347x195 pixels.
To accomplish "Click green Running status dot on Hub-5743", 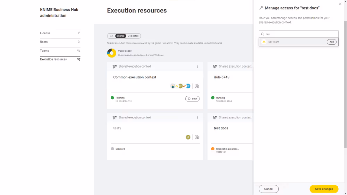I will 213,98.
